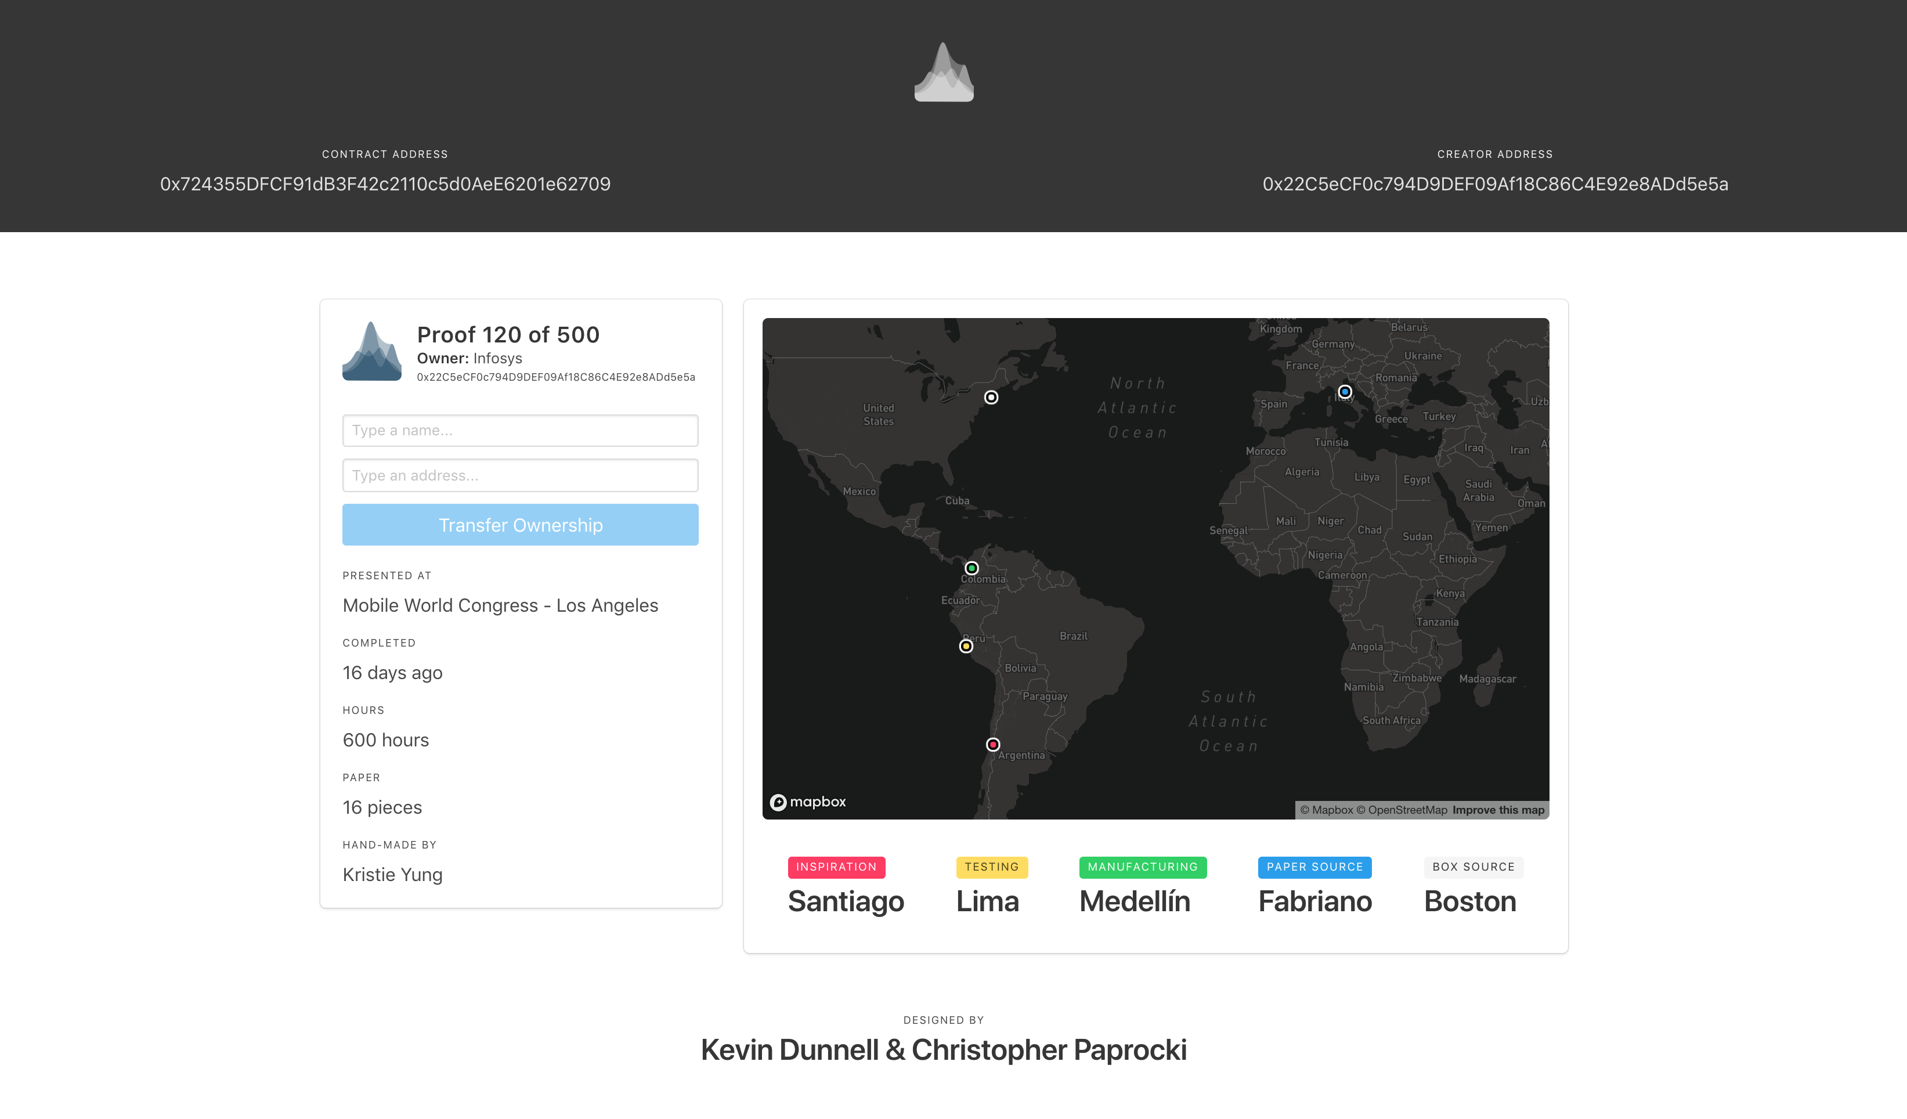
Task: Click the blue mountain proof icon
Action: (371, 352)
